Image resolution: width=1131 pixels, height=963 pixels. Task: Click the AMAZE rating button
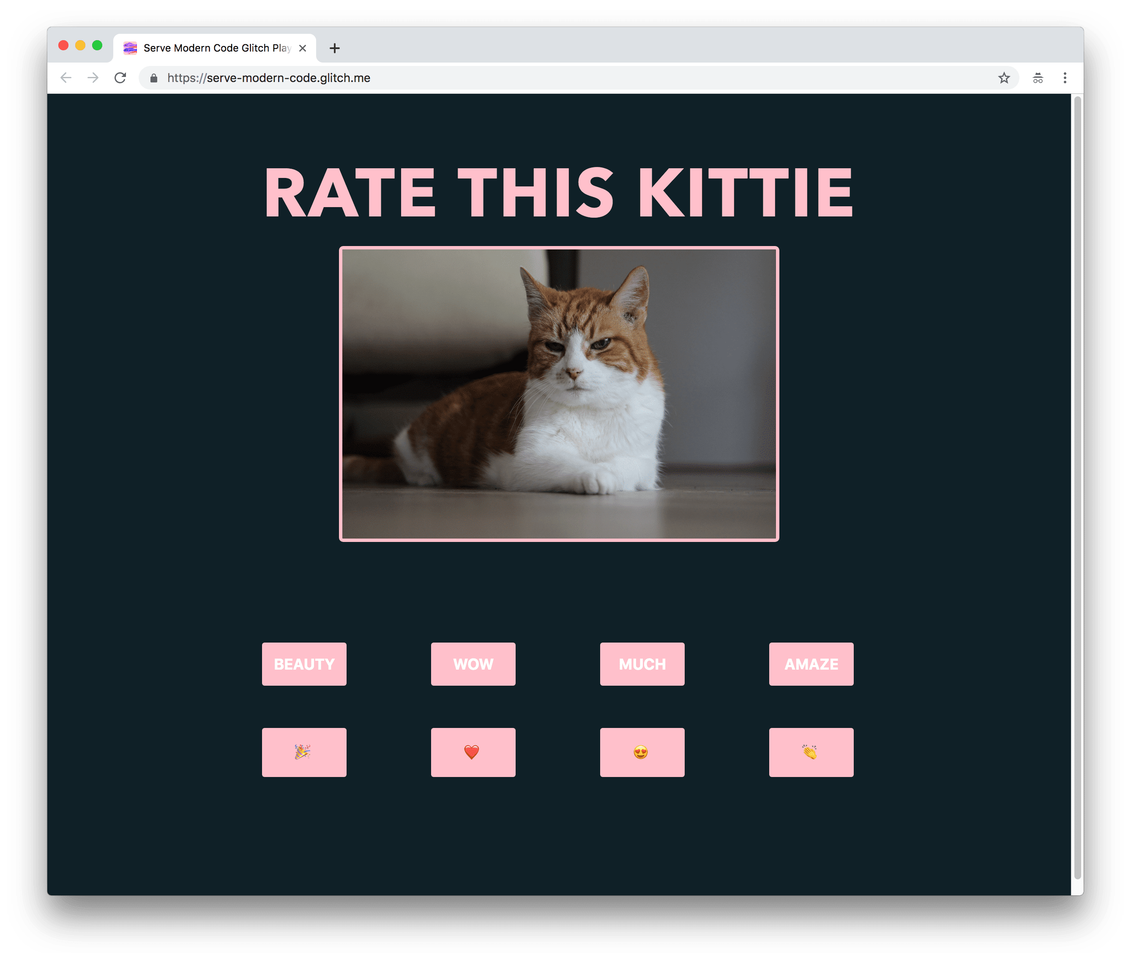pos(811,663)
